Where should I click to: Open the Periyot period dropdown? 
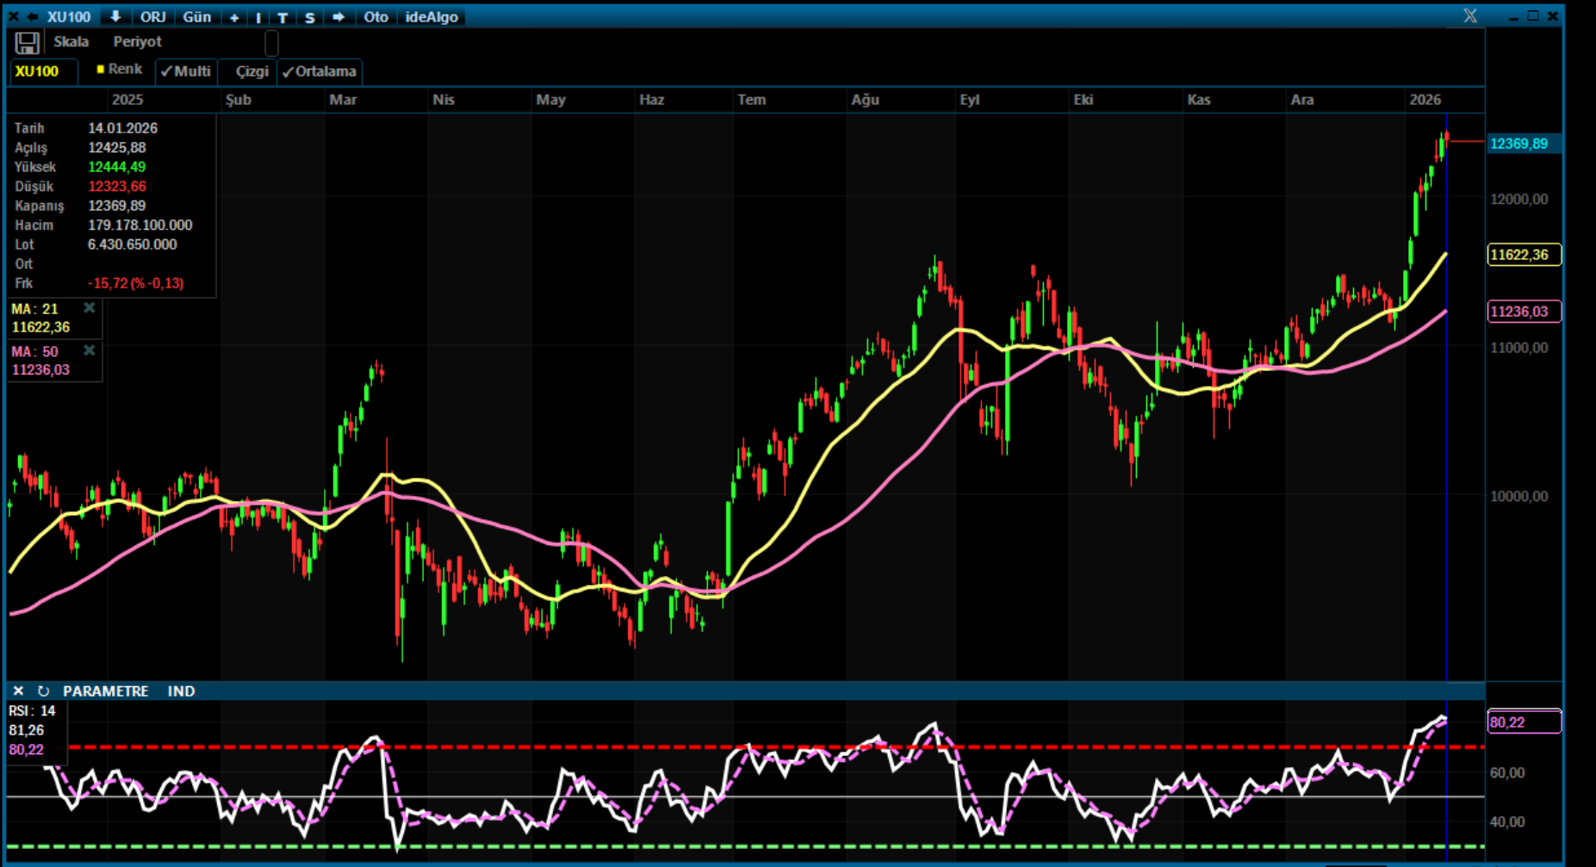137,42
